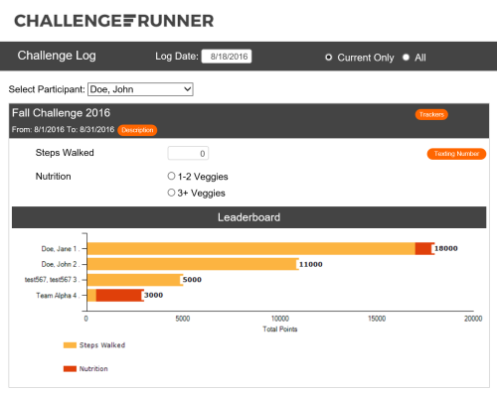Click Doe, Jane's red Nutrition bar segment
This screenshot has width=497, height=394.
click(424, 249)
